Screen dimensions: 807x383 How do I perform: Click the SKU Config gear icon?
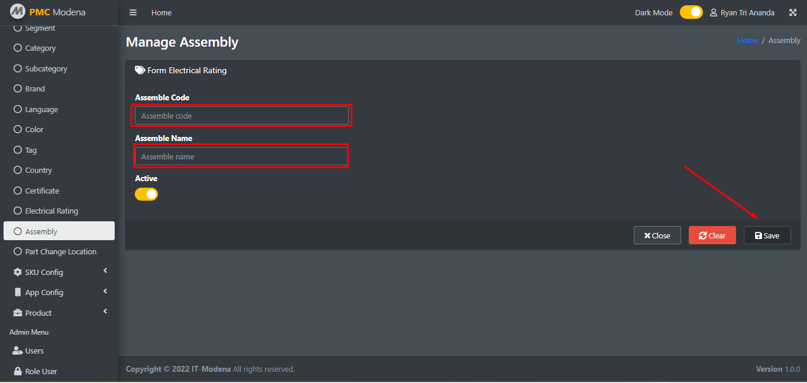point(18,272)
